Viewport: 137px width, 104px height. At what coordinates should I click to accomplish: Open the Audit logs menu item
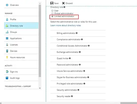(x=21, y=78)
